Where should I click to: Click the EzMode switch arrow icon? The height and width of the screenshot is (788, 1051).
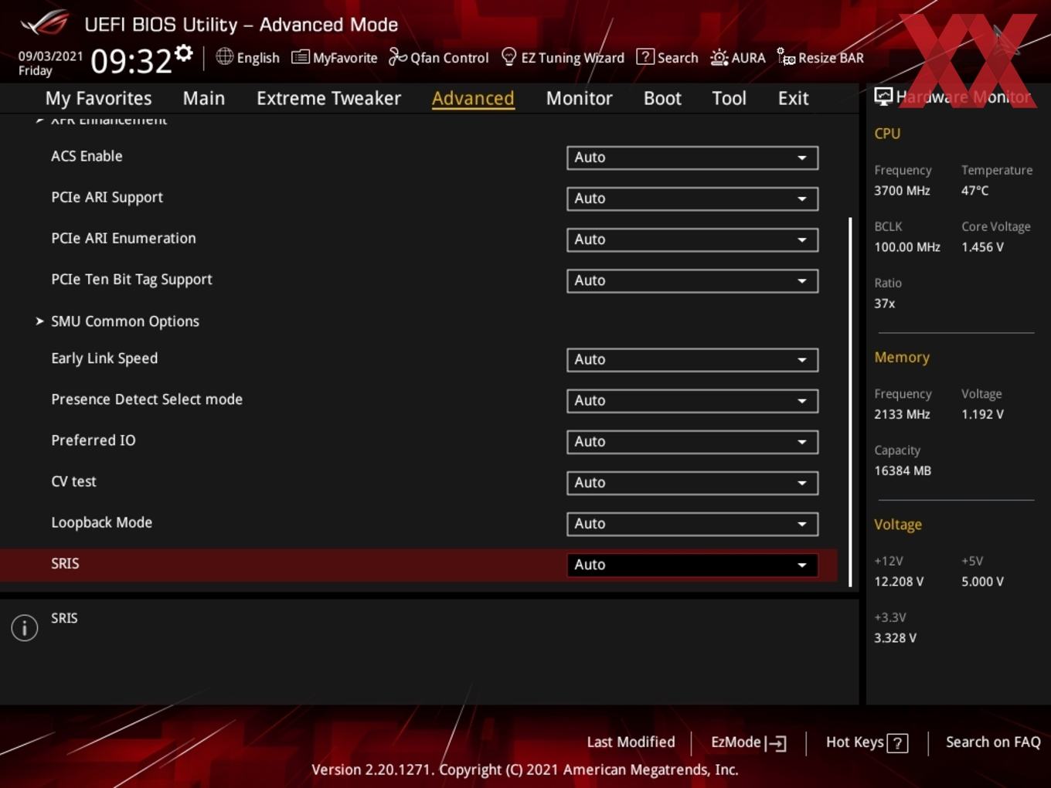pyautogui.click(x=775, y=743)
